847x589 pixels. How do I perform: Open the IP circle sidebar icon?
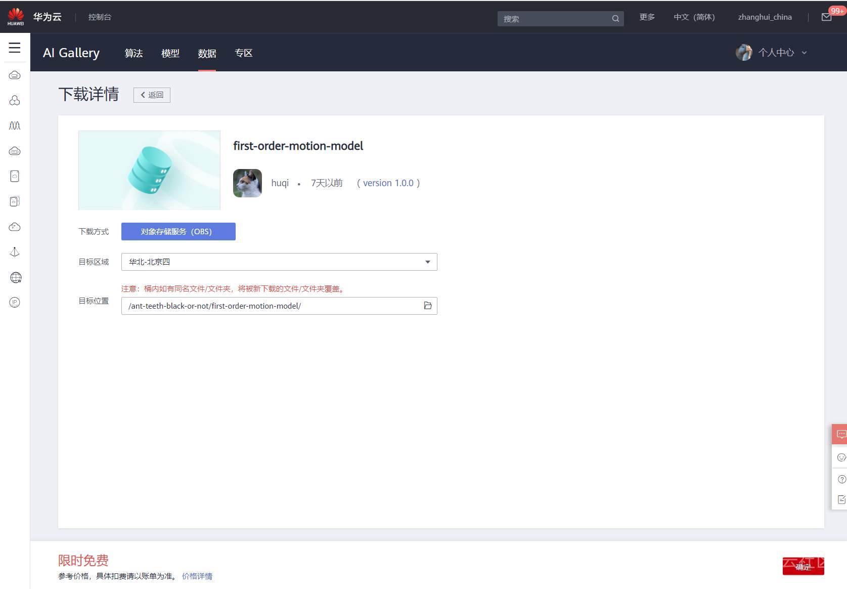tap(15, 303)
